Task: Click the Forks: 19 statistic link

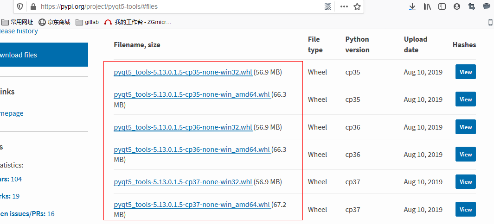Action: (10, 196)
